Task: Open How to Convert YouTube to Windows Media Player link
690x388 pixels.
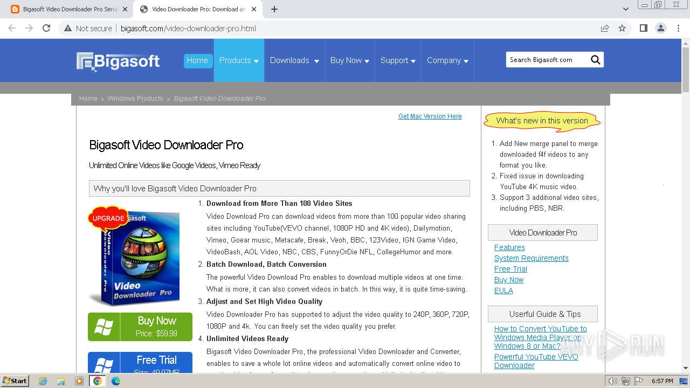Action: coord(541,337)
